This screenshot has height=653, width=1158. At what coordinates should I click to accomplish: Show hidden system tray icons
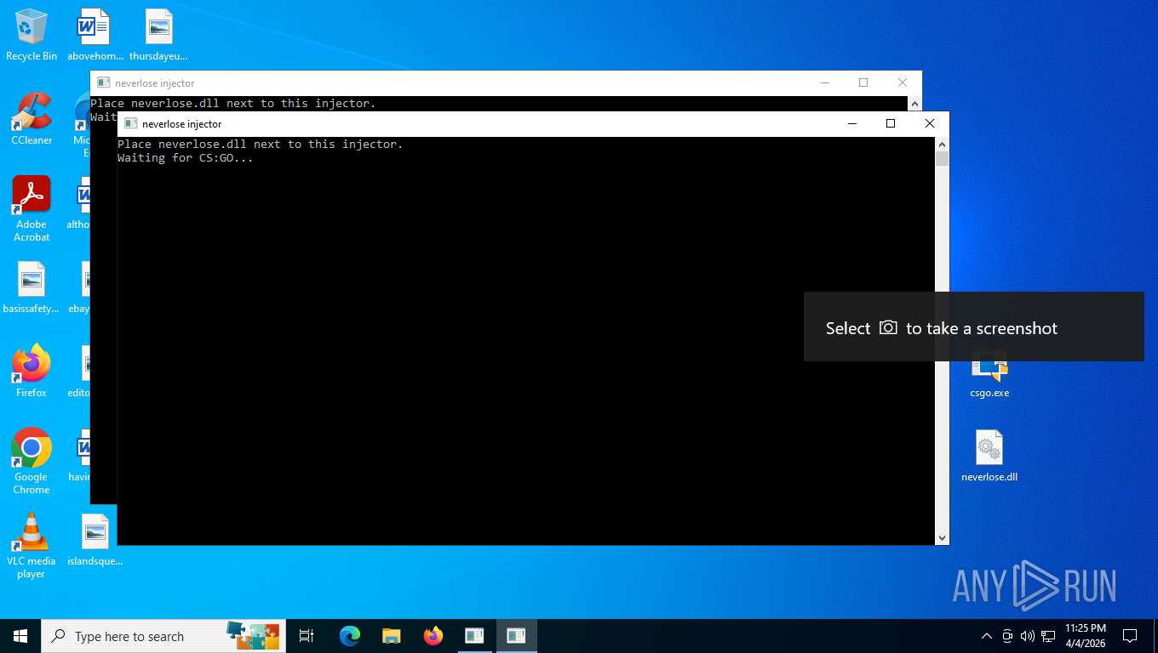(987, 636)
